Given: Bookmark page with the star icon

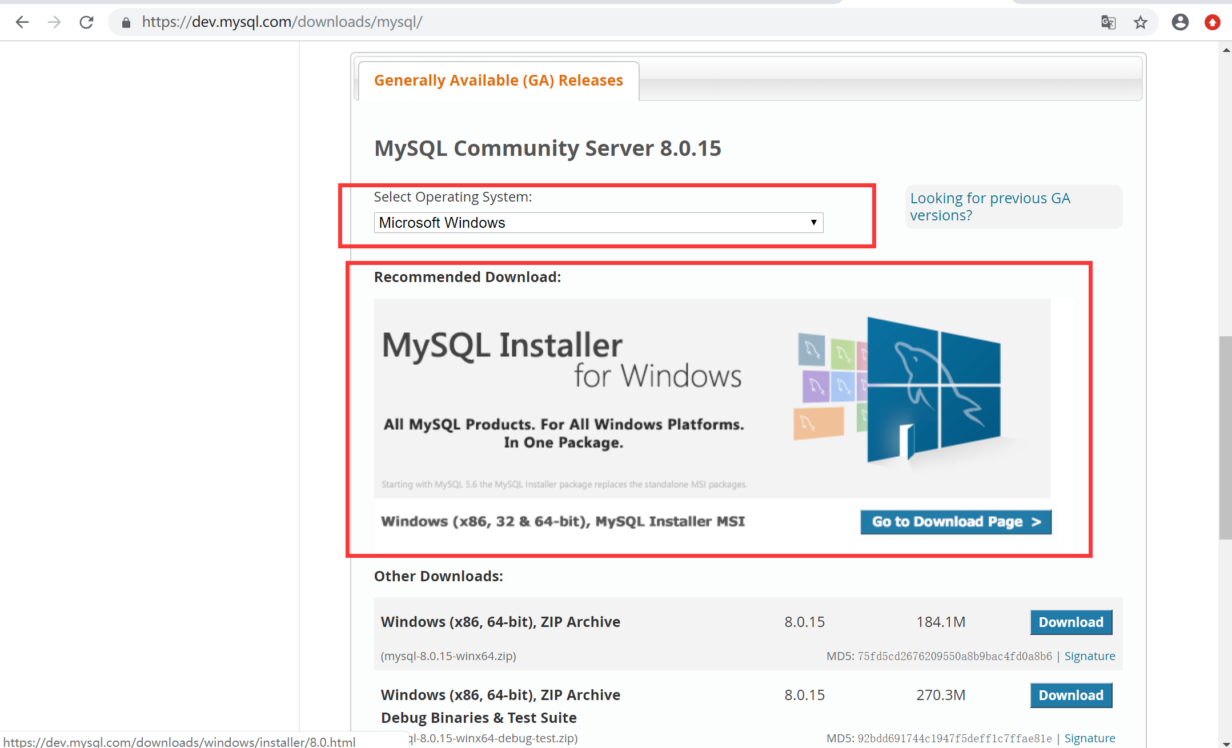Looking at the screenshot, I should click(x=1141, y=22).
